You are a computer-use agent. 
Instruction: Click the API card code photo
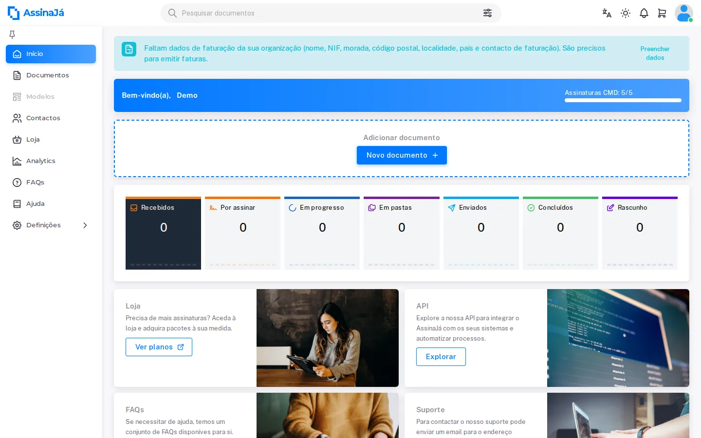[x=618, y=338]
